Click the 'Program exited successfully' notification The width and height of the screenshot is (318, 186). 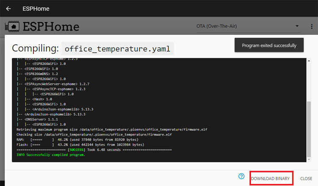coord(269,45)
